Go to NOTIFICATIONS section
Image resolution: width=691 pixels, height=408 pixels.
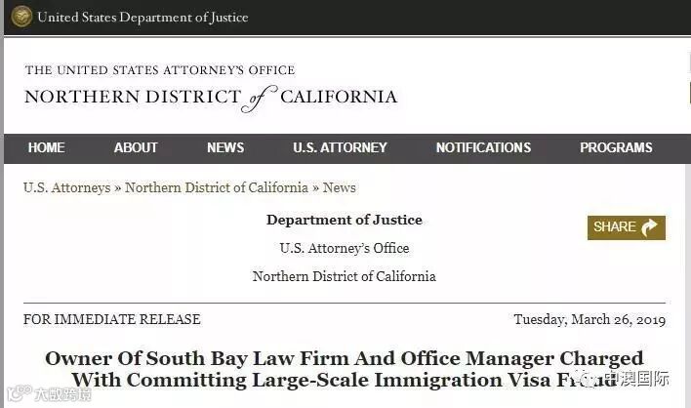click(483, 148)
